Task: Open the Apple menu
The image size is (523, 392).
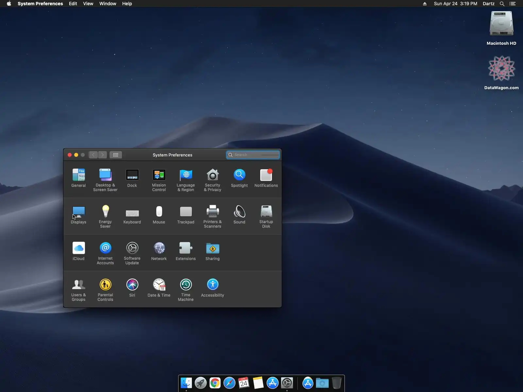Action: tap(9, 4)
